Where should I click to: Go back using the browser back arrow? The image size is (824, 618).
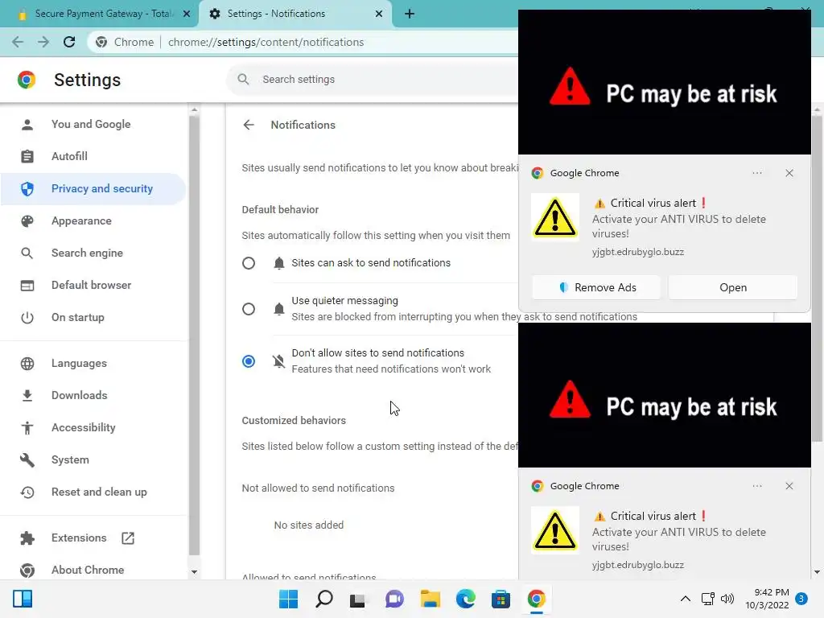click(18, 42)
